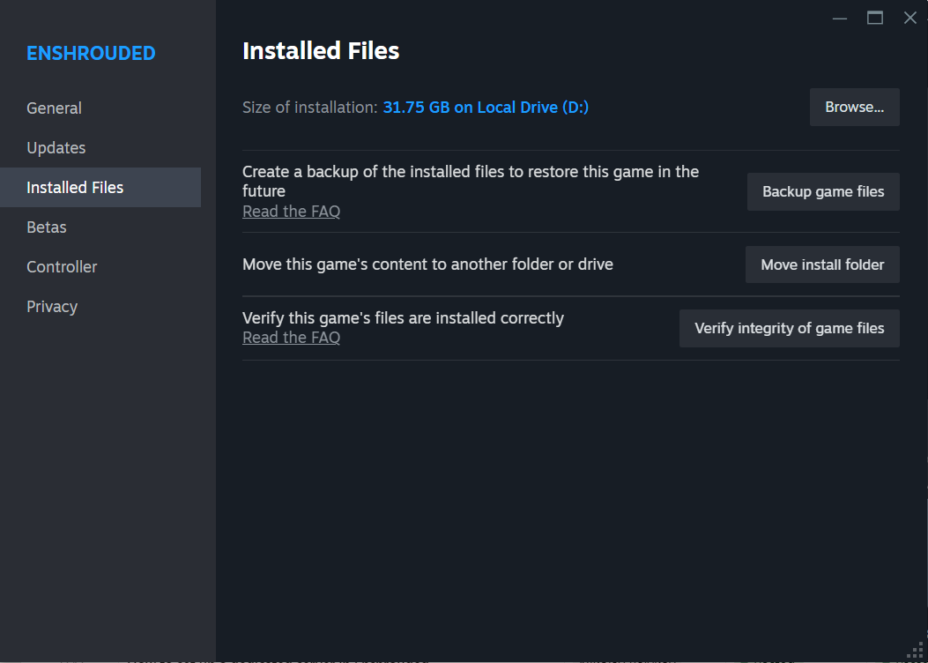View the Privacy settings section
The width and height of the screenshot is (928, 663).
pyautogui.click(x=52, y=306)
